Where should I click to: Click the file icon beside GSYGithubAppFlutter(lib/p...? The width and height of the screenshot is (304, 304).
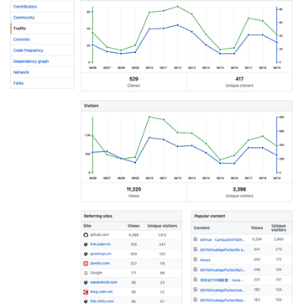[x=196, y=300]
